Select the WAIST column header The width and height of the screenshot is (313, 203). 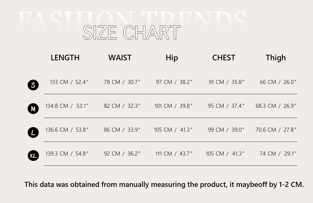[x=120, y=58]
